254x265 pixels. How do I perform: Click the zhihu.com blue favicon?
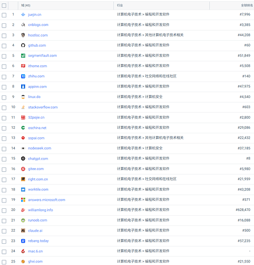coord(23,76)
